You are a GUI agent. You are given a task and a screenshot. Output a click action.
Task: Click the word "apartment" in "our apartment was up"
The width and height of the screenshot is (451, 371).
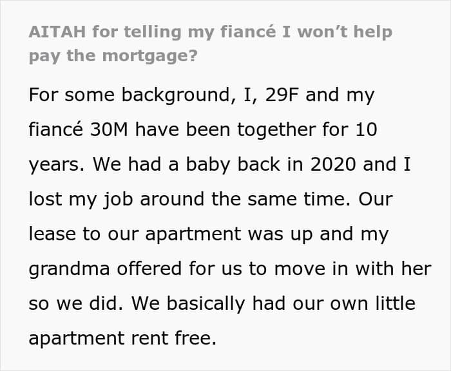pos(193,234)
